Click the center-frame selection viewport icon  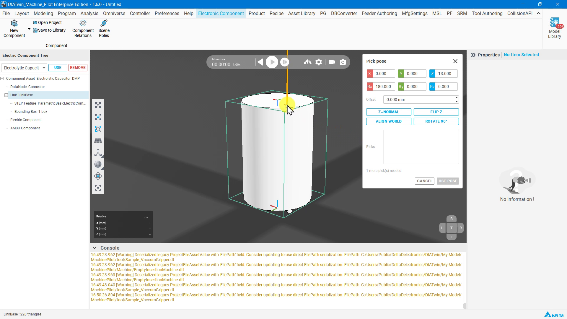click(98, 188)
